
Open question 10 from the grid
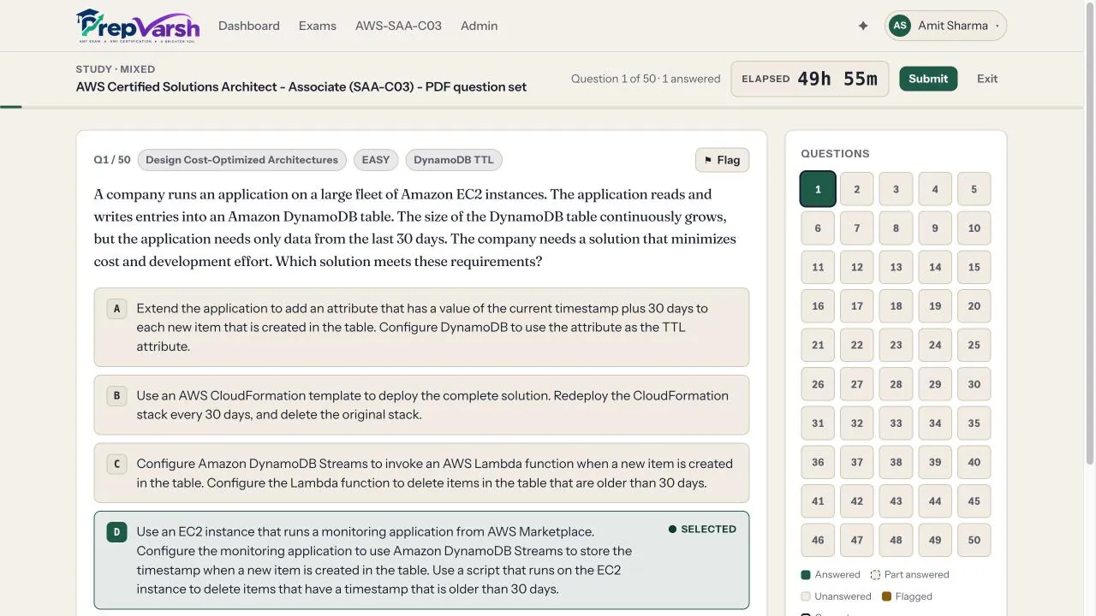pyautogui.click(x=974, y=228)
